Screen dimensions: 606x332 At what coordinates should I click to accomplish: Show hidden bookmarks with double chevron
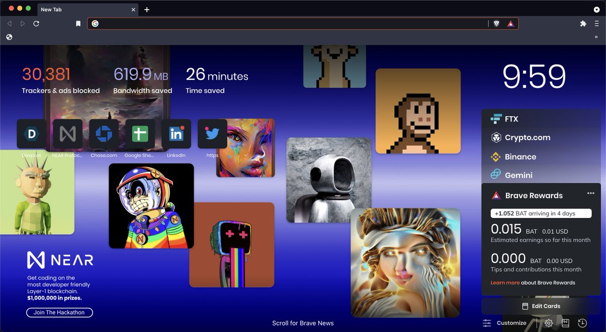(596, 37)
